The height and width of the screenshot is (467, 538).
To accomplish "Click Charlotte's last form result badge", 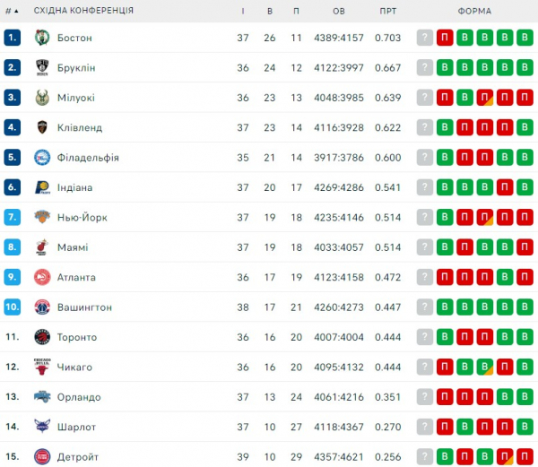I will point(525,428).
